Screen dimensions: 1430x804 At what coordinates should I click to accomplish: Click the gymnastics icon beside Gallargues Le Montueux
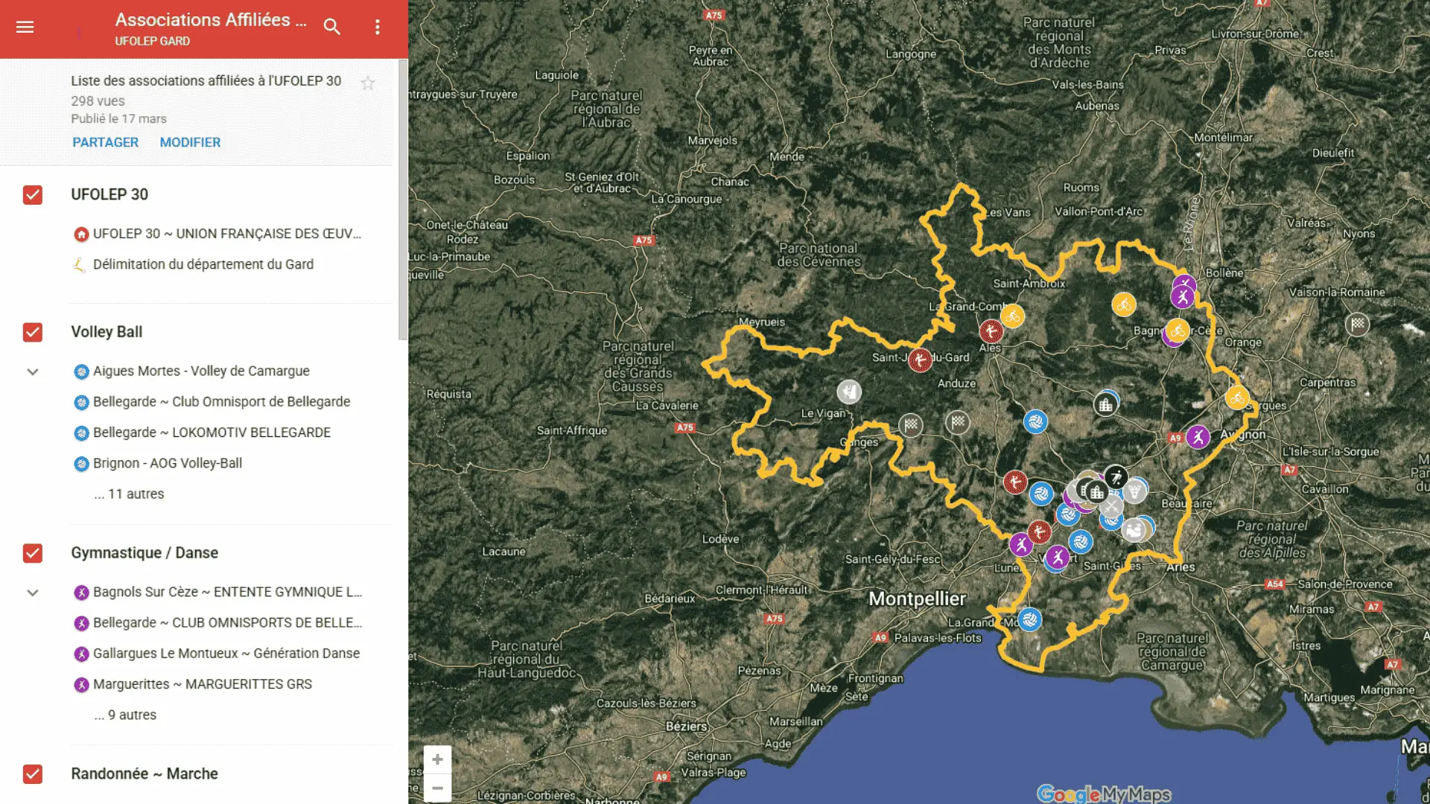pos(81,654)
